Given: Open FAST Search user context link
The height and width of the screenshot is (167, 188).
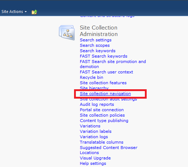Looking at the screenshot, I should 106,72.
